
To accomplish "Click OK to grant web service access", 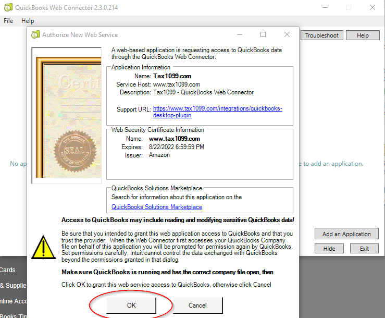I will [x=131, y=305].
